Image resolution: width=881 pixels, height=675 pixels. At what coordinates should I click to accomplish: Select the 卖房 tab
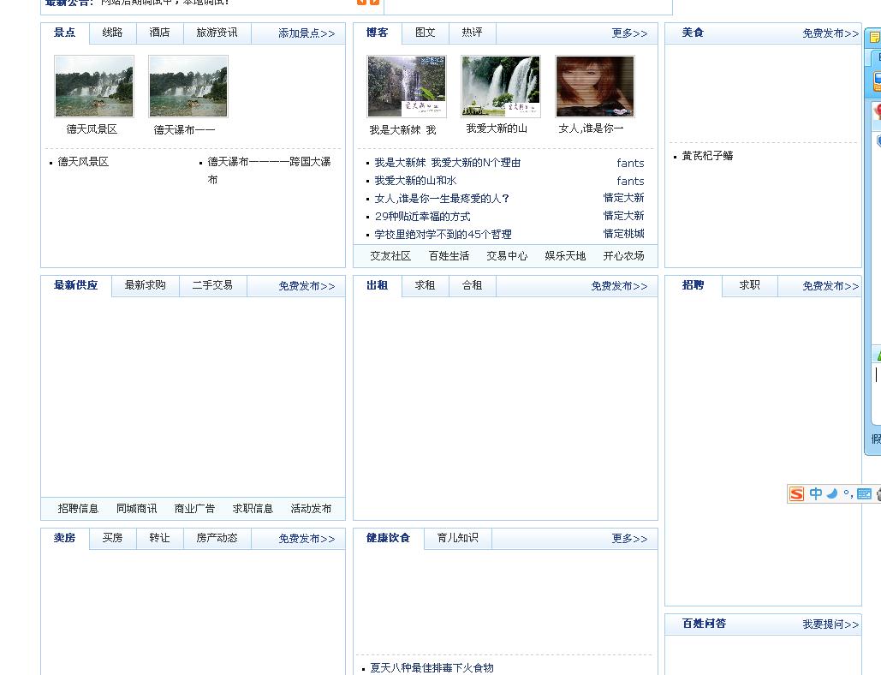click(x=64, y=539)
